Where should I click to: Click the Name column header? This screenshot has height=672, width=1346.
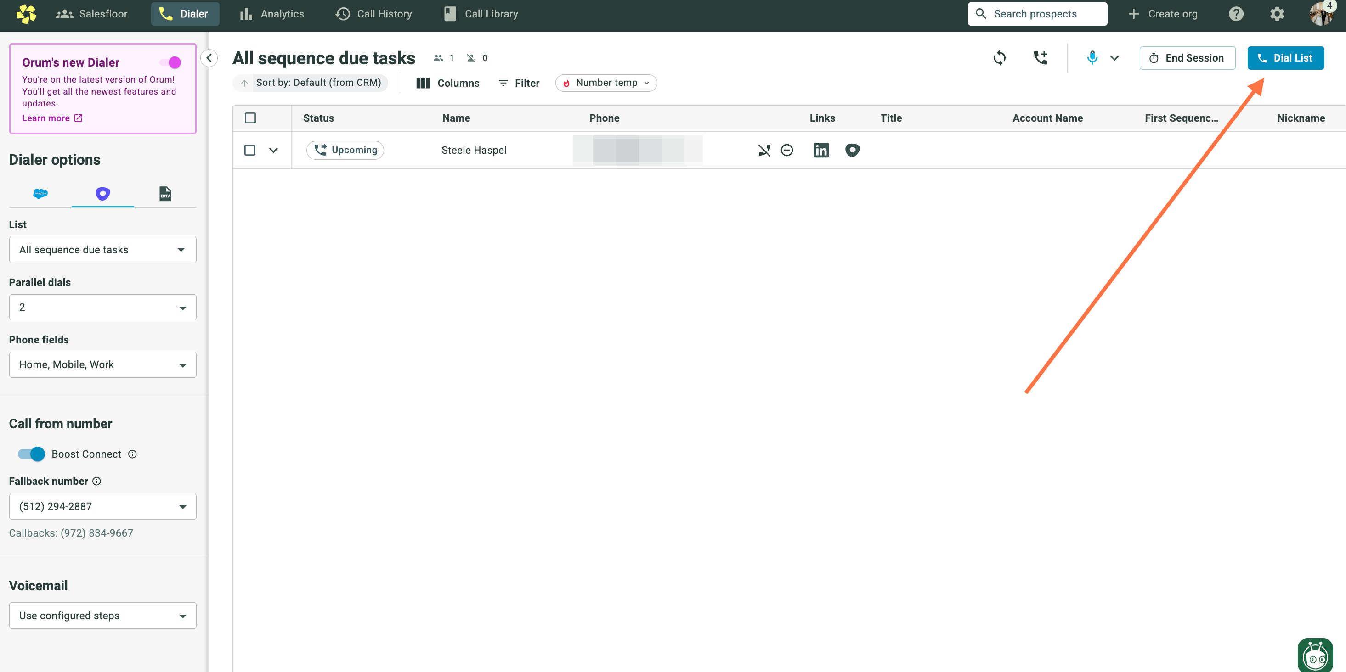(456, 118)
